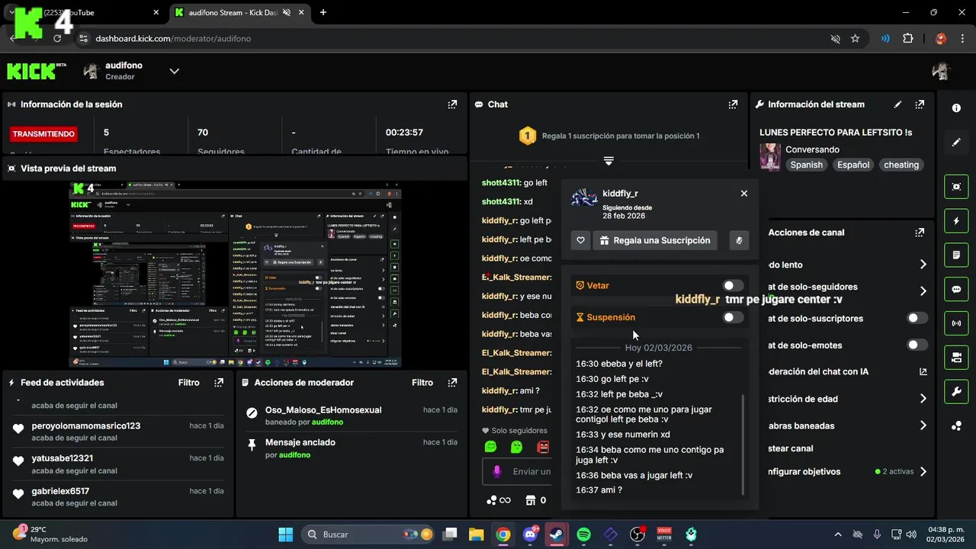Open the info icon in right sidebar
The image size is (976, 549).
(956, 108)
